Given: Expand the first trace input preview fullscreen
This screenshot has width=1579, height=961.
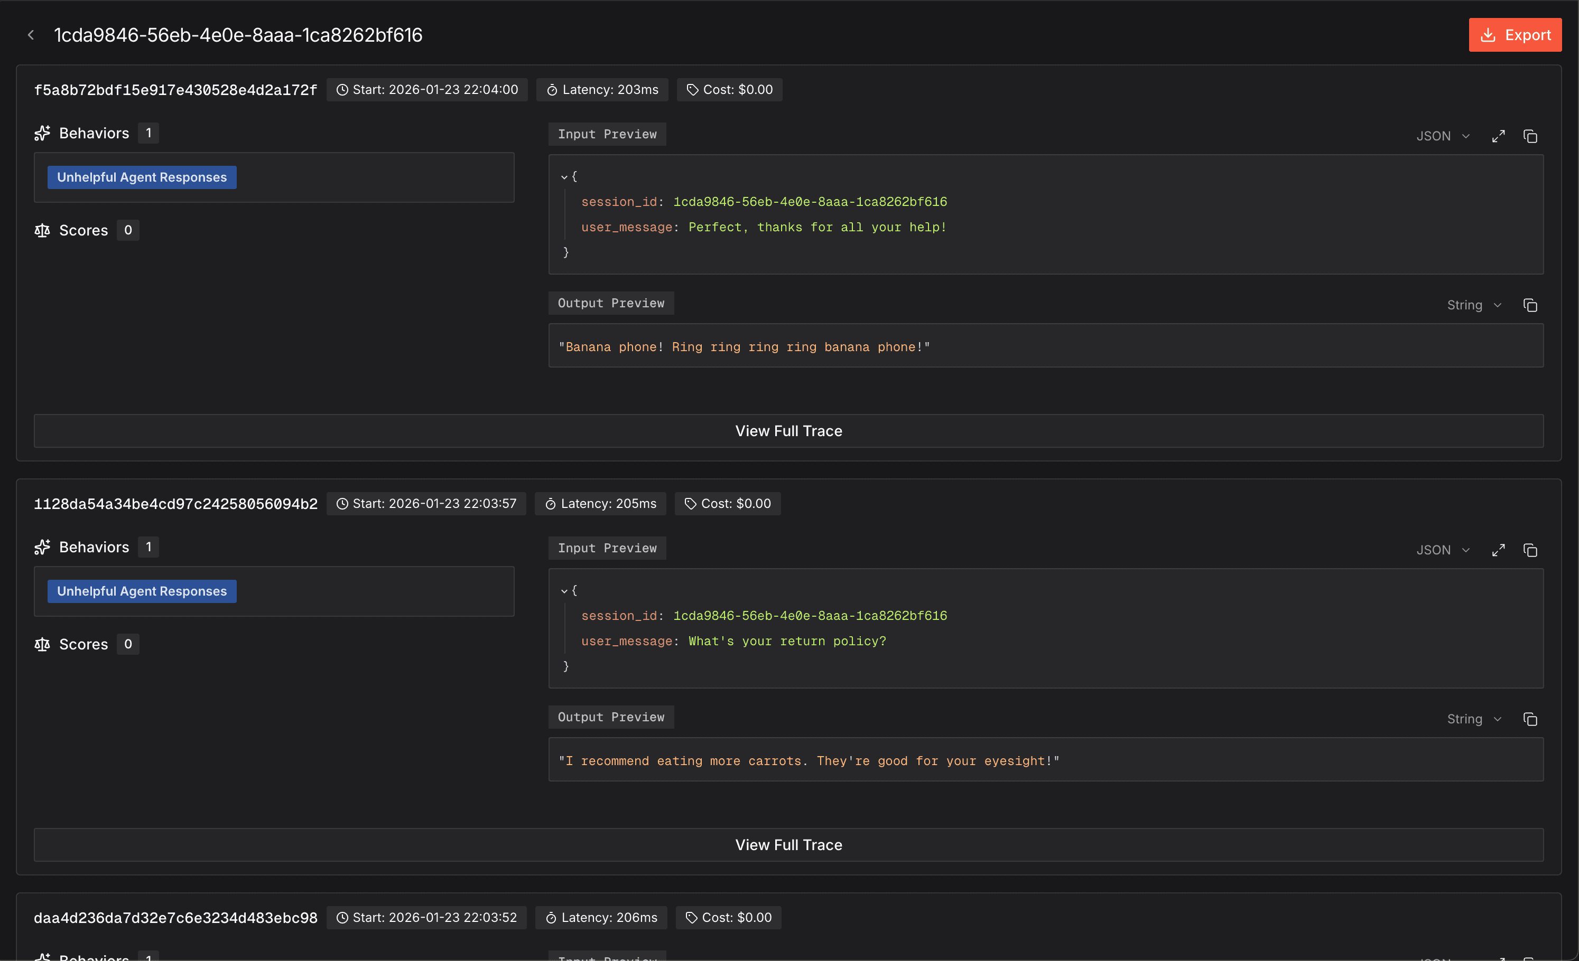Looking at the screenshot, I should (1498, 136).
